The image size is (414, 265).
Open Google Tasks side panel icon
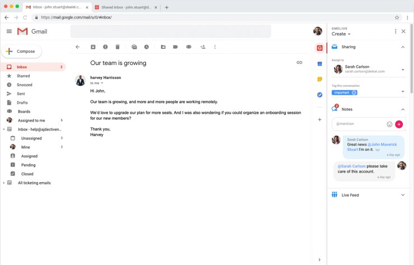pyautogui.click(x=319, y=95)
